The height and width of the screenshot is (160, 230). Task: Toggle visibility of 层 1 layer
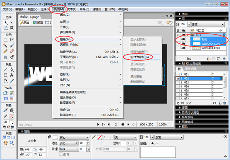tap(183, 35)
